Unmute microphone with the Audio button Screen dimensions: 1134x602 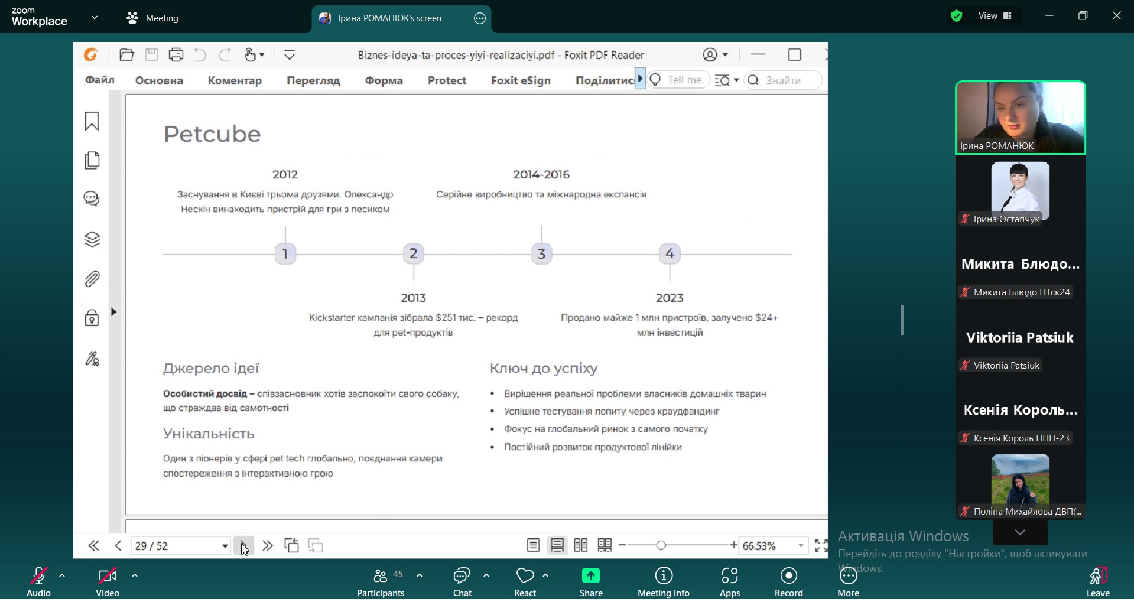[x=38, y=581]
